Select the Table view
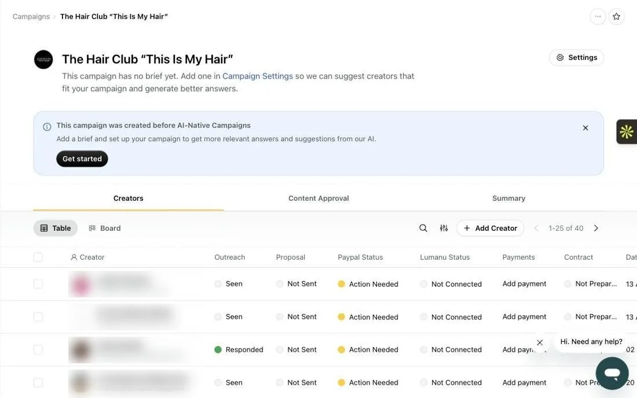The height and width of the screenshot is (398, 637). tap(55, 229)
